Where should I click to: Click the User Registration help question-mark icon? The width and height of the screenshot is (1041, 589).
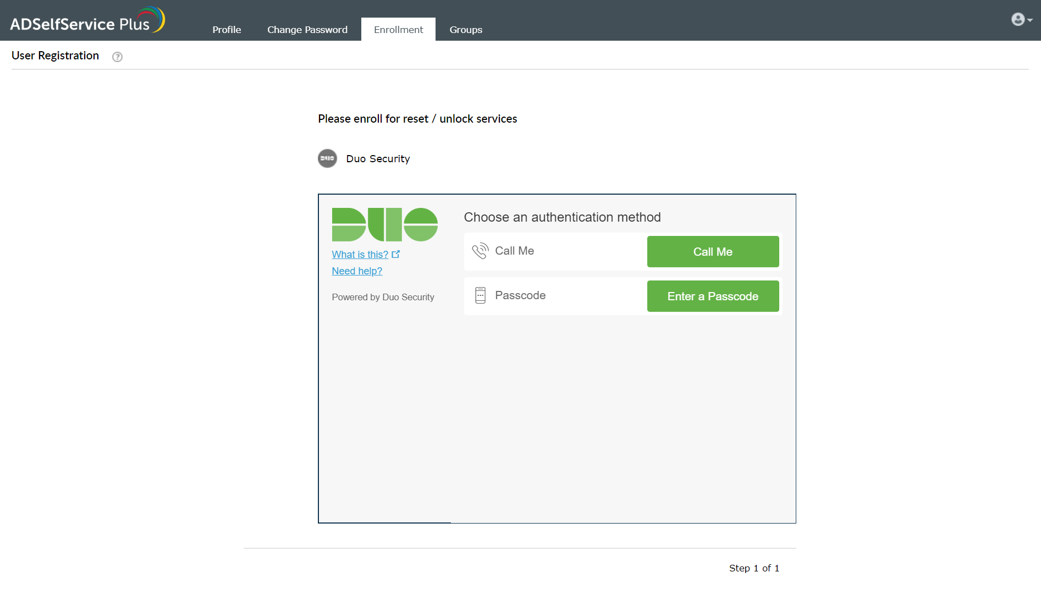(117, 57)
